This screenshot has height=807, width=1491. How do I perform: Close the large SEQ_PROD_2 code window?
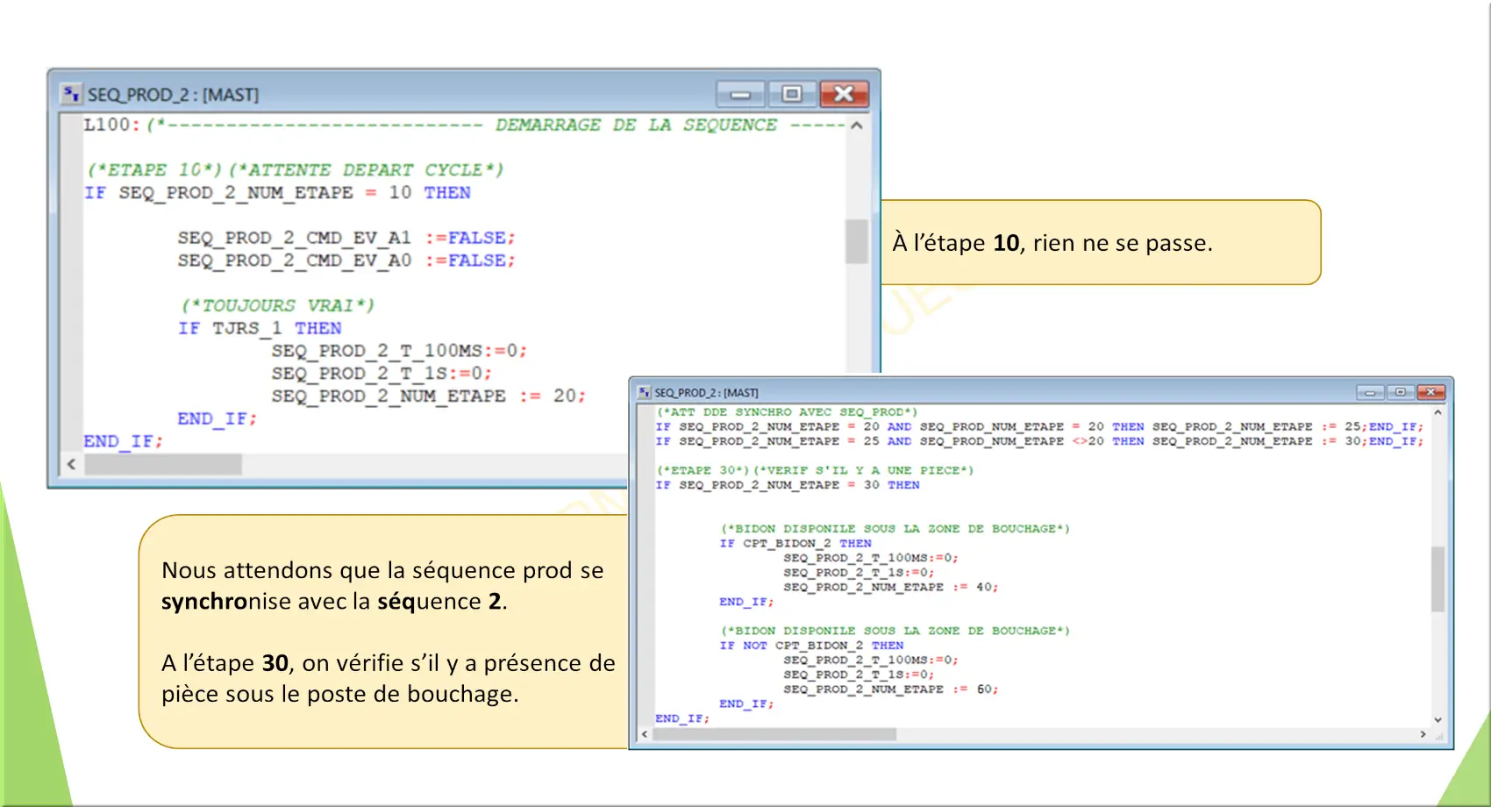pyautogui.click(x=844, y=94)
